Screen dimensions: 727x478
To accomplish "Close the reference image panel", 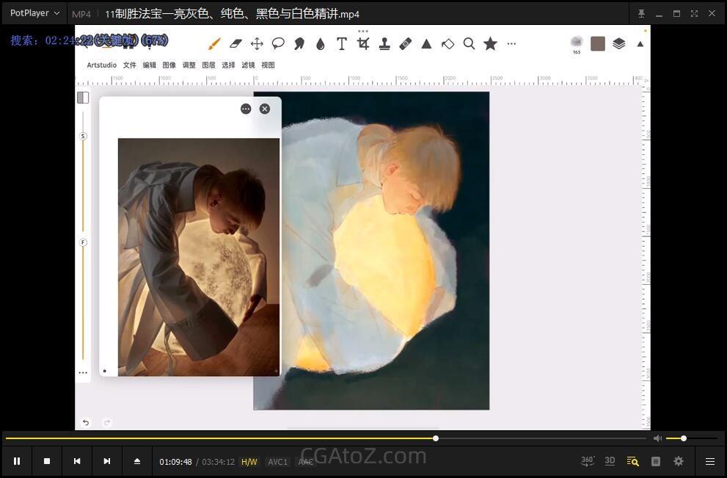I will (x=265, y=109).
